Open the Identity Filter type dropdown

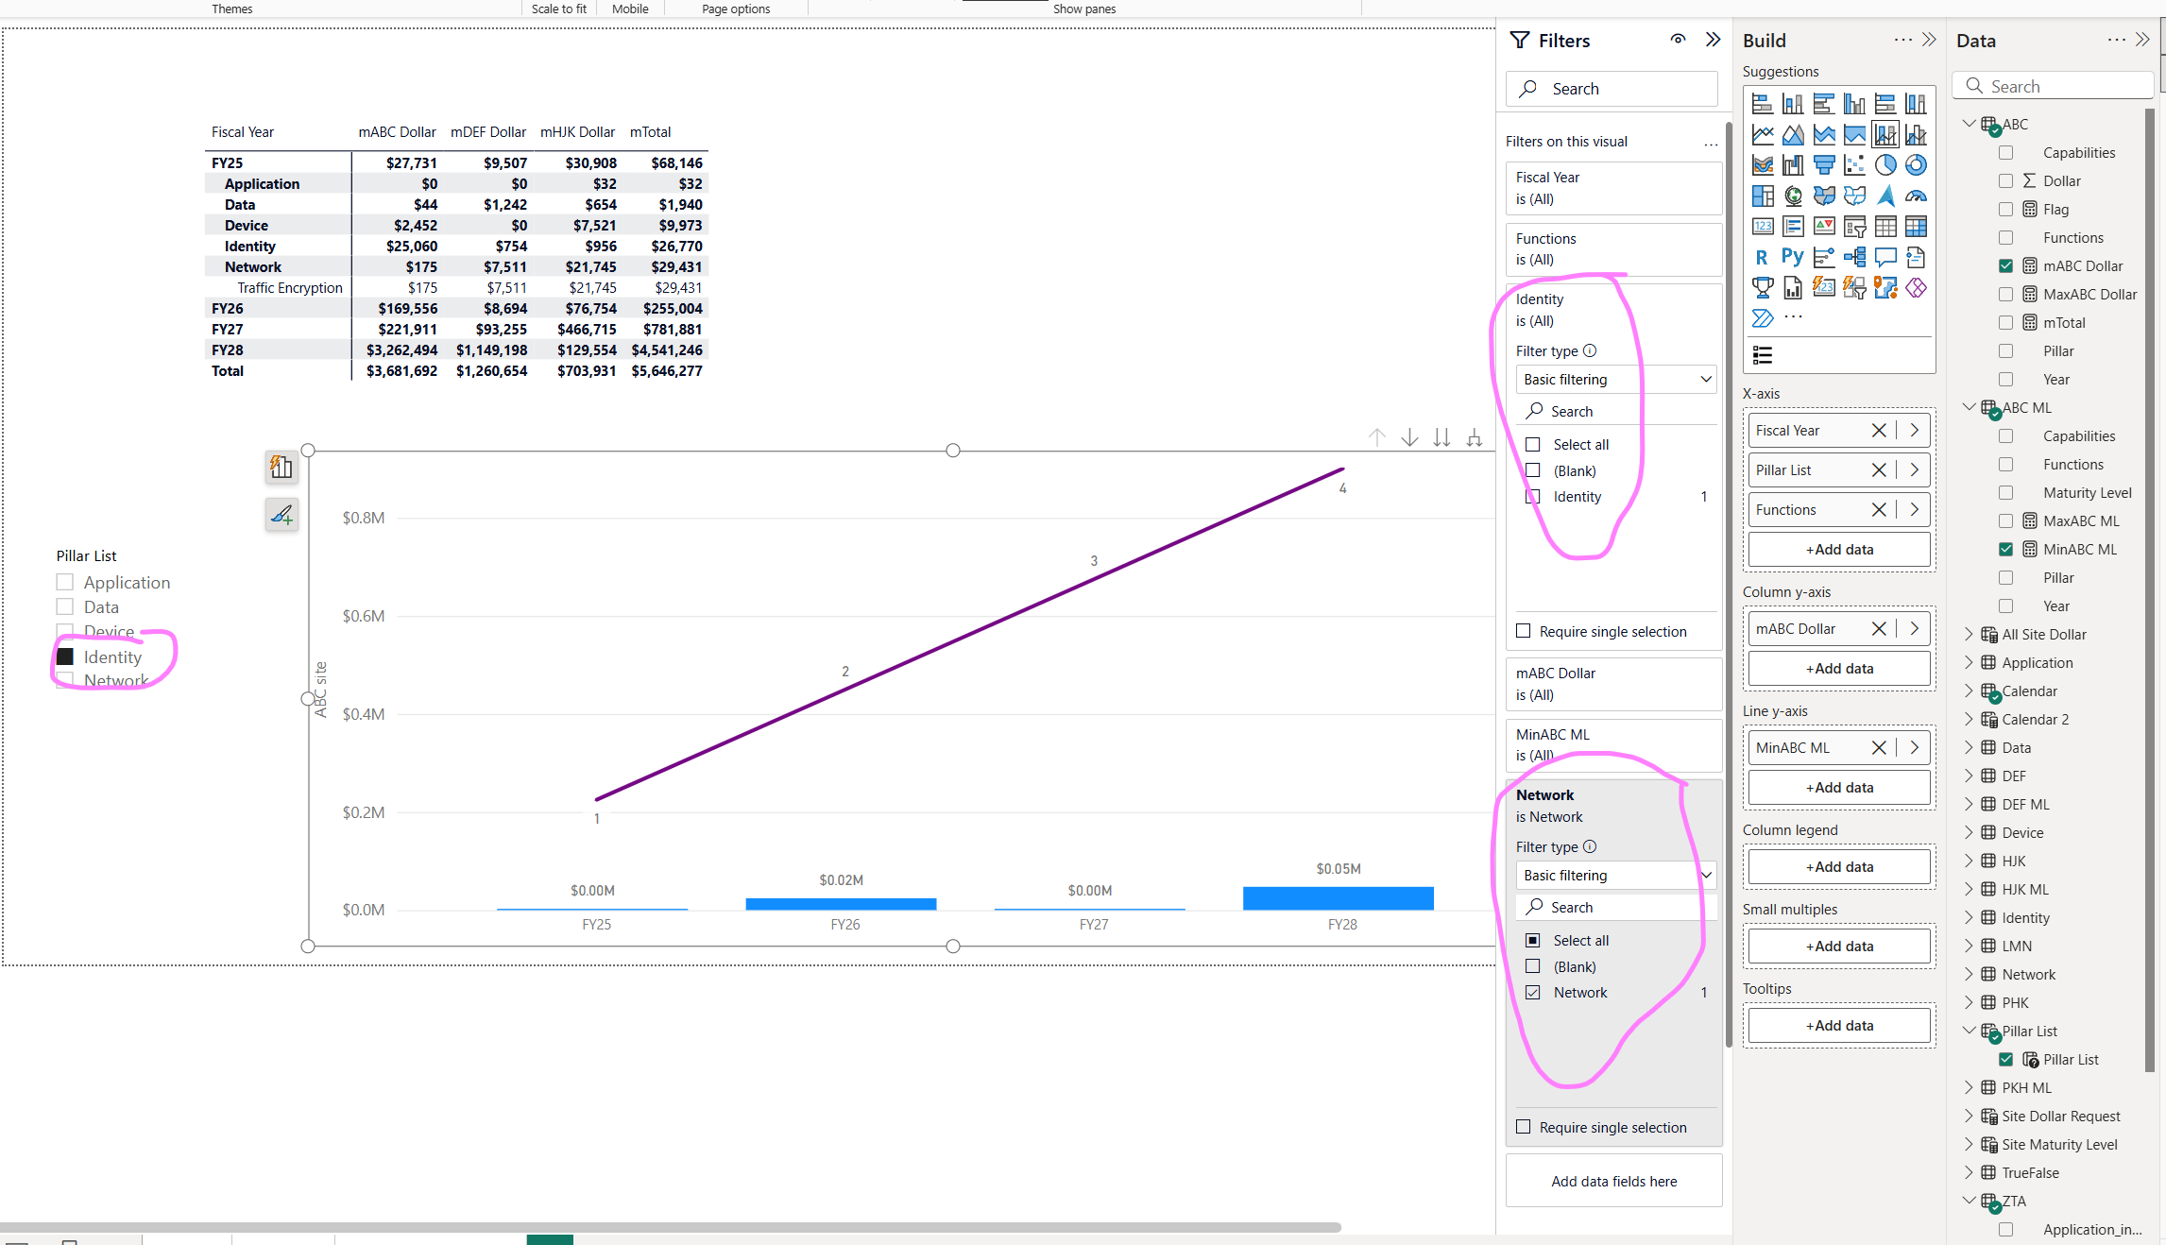point(1616,379)
